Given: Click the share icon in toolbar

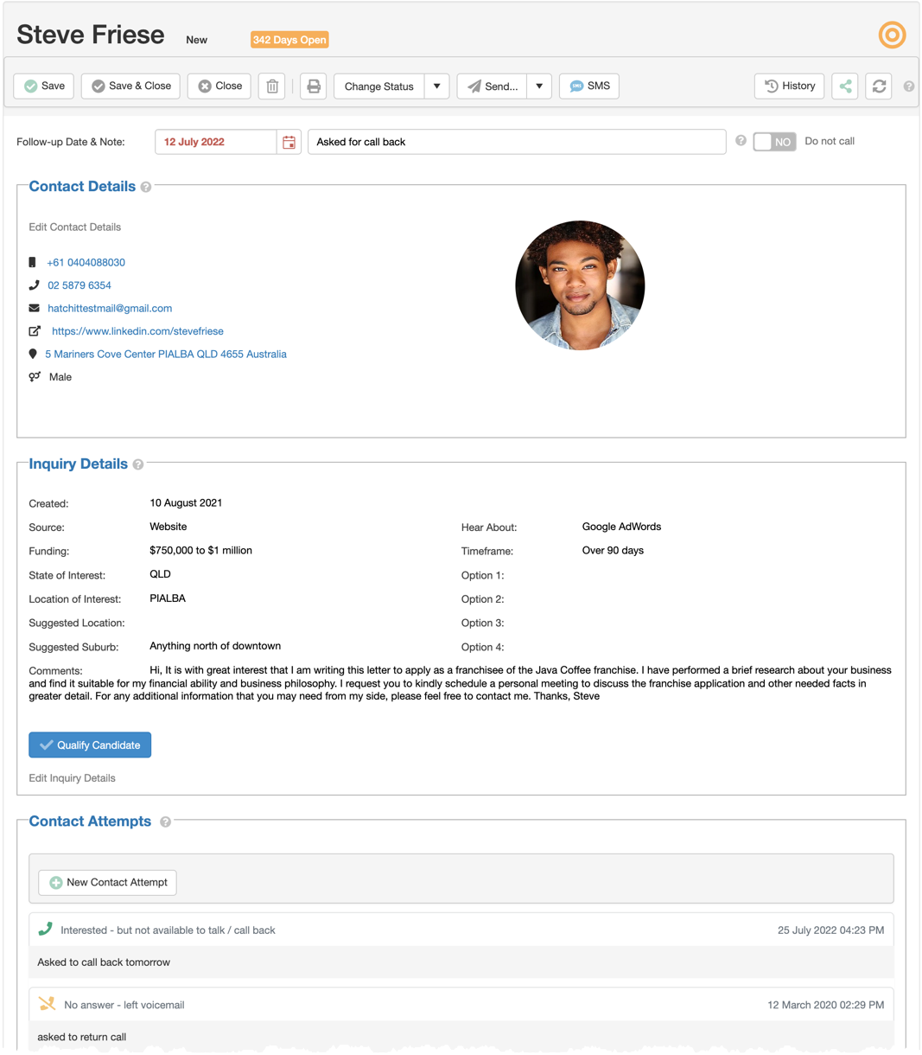Looking at the screenshot, I should click(x=845, y=86).
